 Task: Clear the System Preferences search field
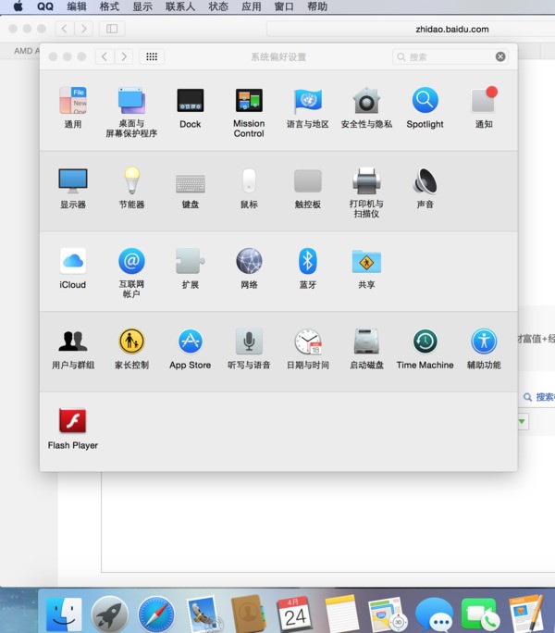[x=500, y=56]
